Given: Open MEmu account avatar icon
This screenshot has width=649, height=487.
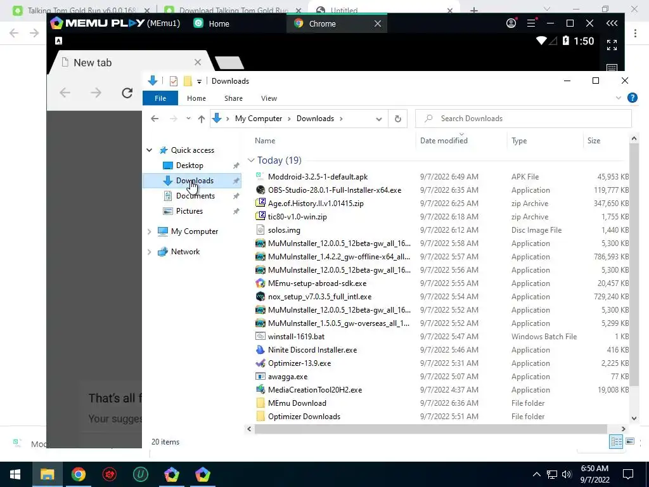Looking at the screenshot, I should [x=511, y=23].
